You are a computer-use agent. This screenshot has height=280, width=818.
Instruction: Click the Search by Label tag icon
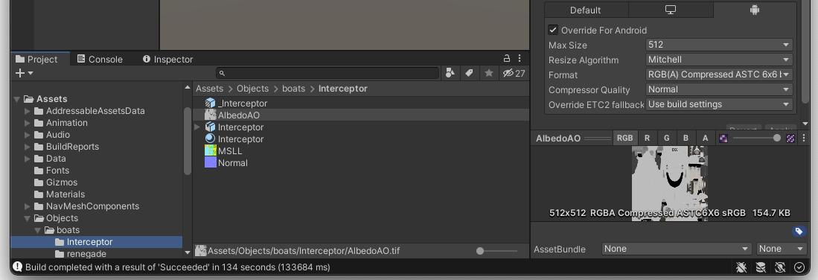[x=469, y=74]
